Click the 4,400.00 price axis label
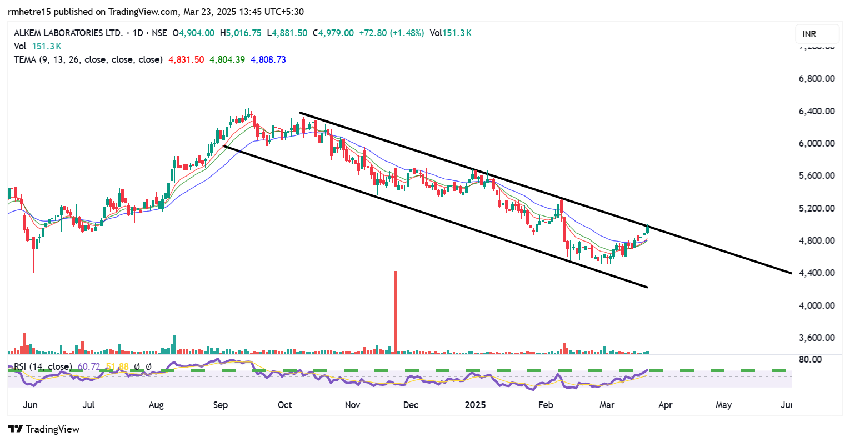The image size is (850, 442). click(817, 273)
